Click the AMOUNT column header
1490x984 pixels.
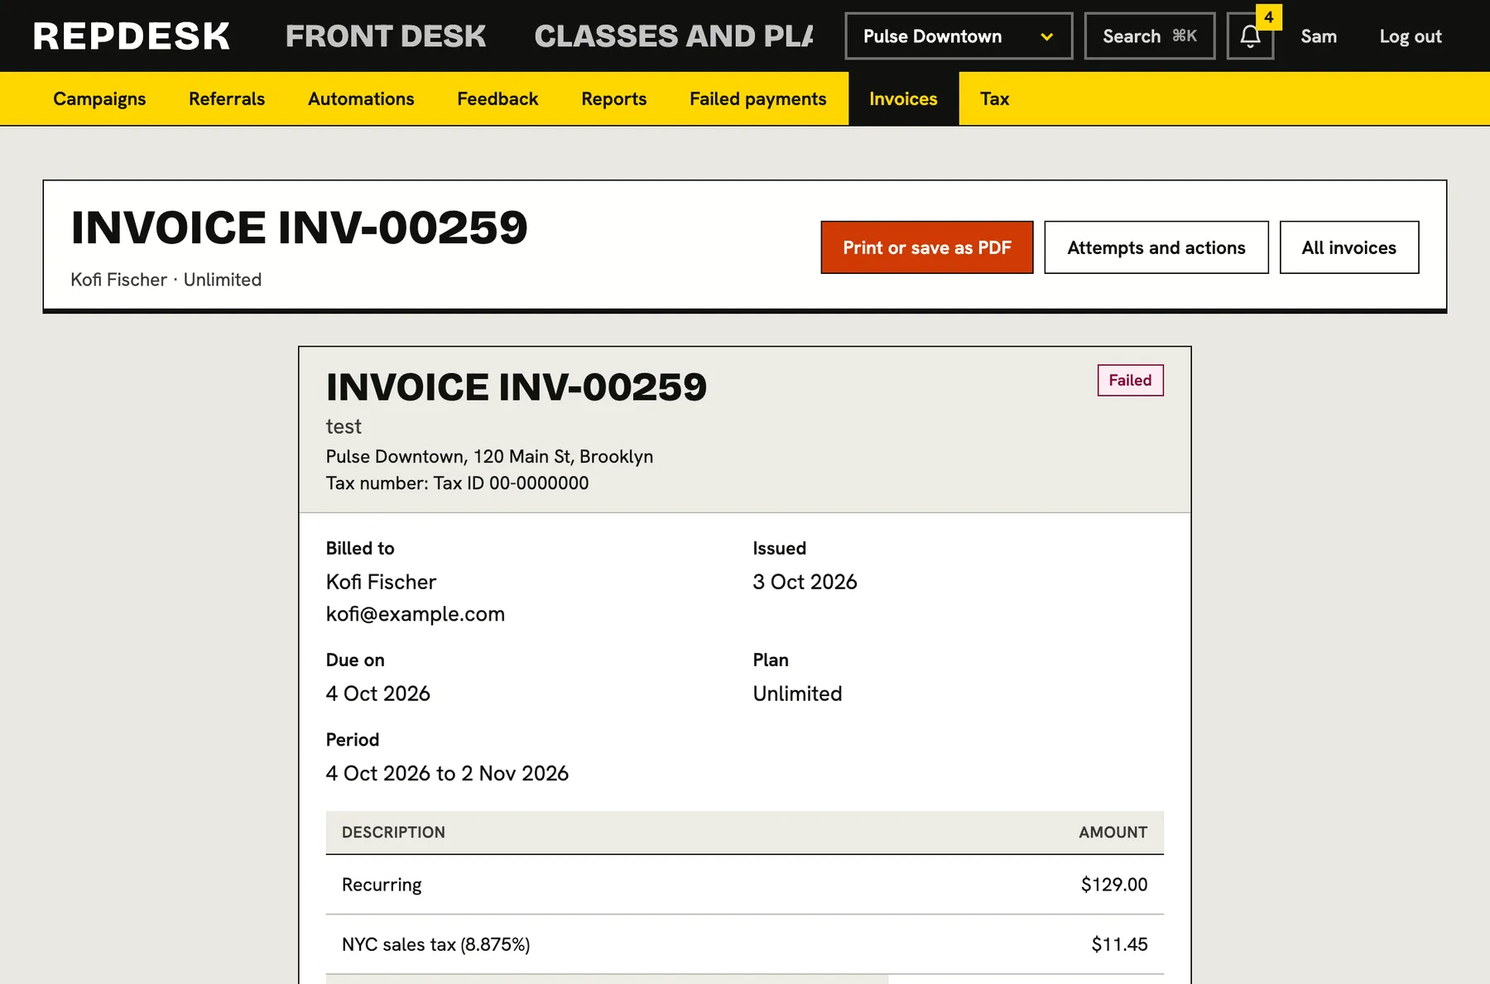1113,833
